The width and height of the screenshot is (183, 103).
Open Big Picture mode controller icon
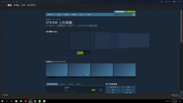click(x=174, y=2)
